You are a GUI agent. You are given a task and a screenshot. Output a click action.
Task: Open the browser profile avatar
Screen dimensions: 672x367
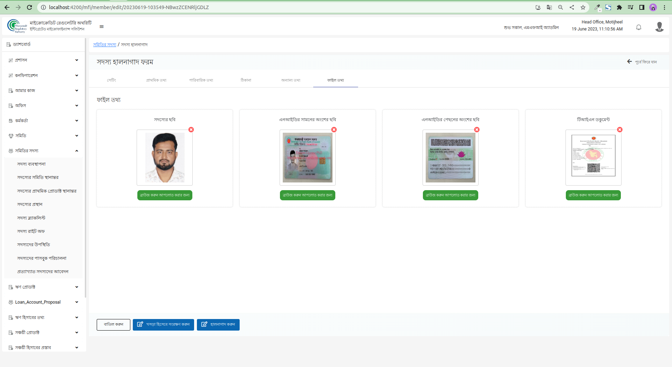pos(653,7)
